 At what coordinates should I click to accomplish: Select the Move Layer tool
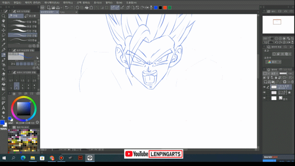coord(3,30)
